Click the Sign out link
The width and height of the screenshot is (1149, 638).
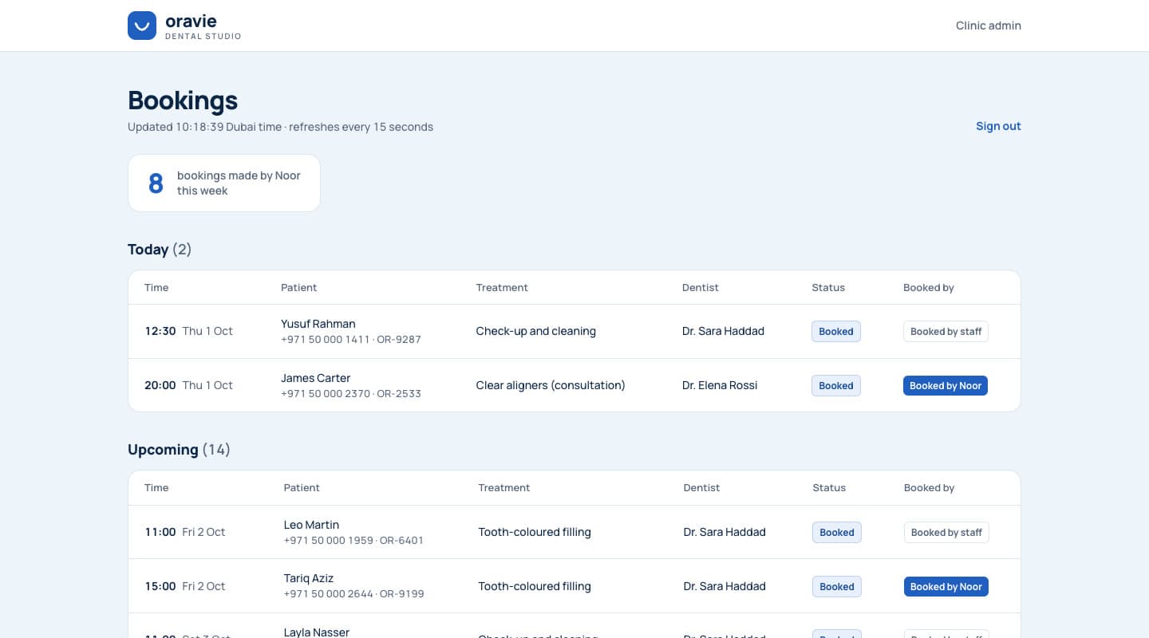click(x=998, y=126)
